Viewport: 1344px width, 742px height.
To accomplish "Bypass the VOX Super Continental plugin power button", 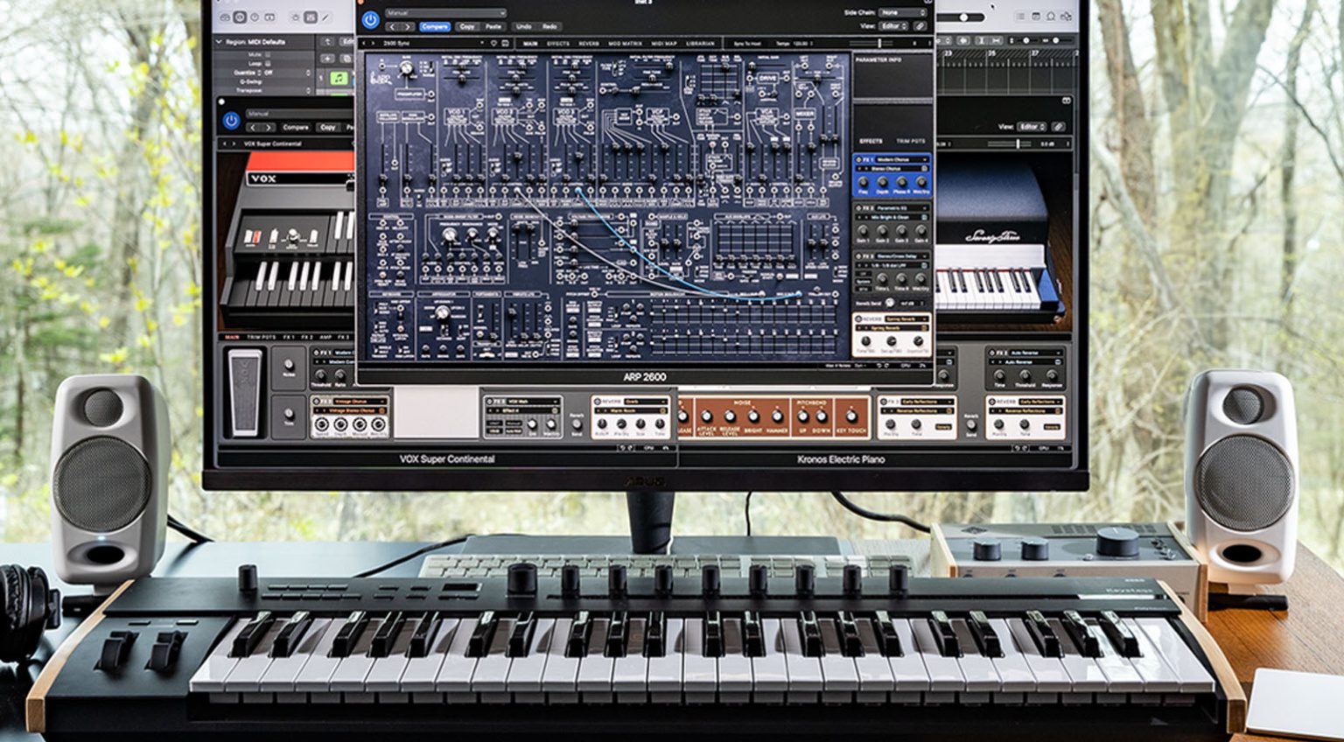I will tap(231, 121).
